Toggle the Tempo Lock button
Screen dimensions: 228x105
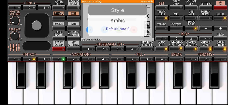click(x=162, y=18)
